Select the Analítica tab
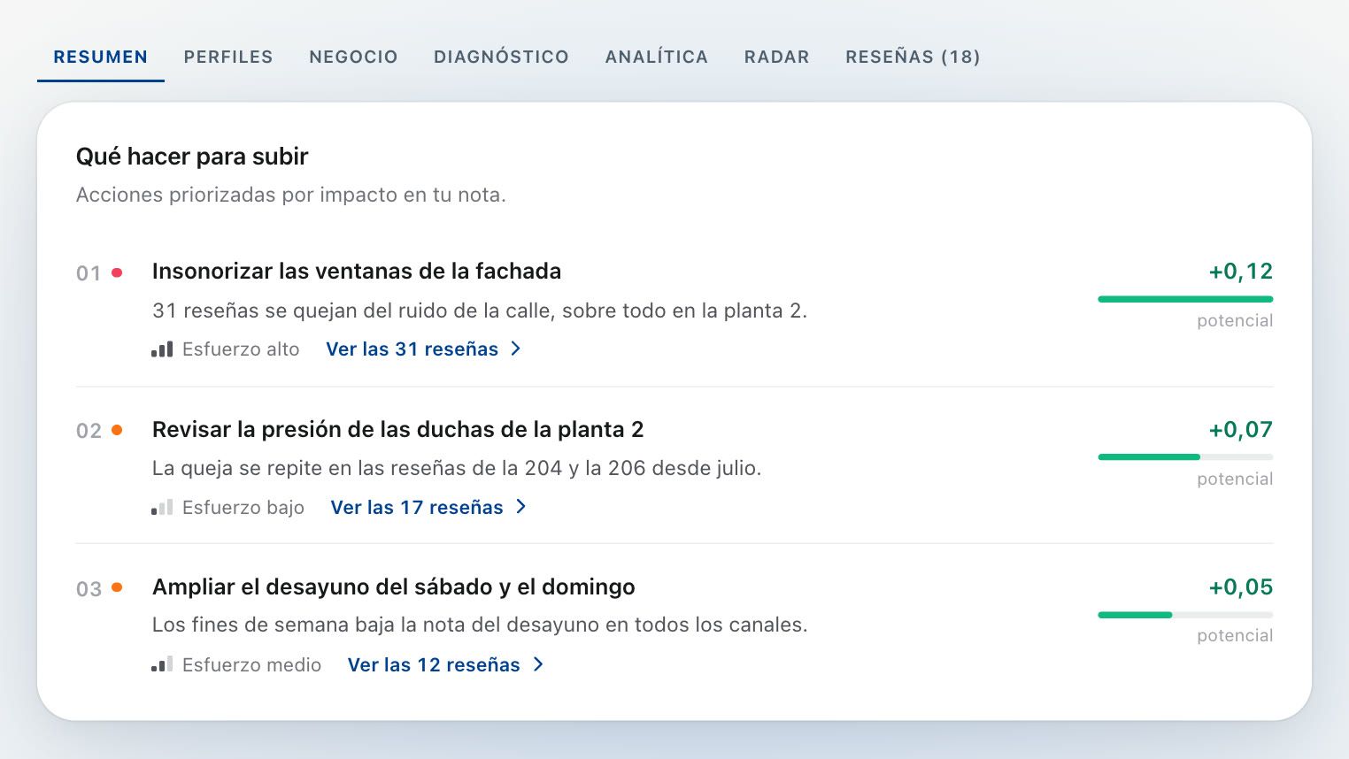1349x759 pixels. [657, 57]
